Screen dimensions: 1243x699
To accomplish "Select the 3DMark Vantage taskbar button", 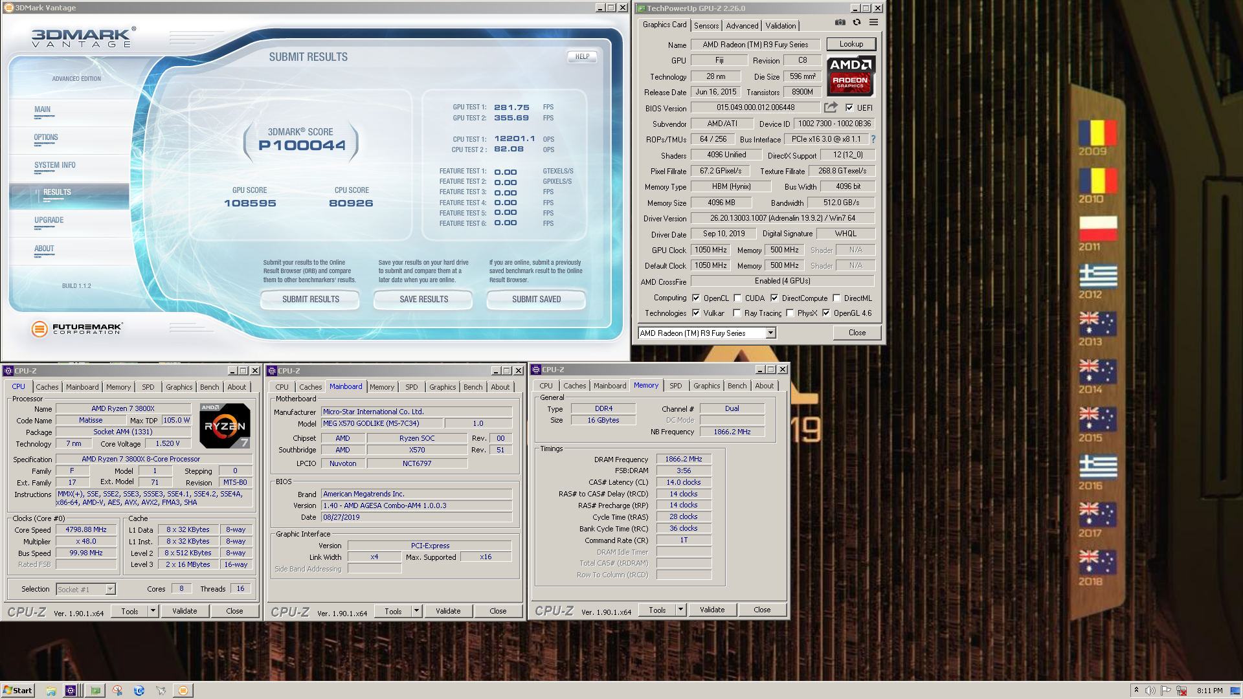I will point(183,691).
